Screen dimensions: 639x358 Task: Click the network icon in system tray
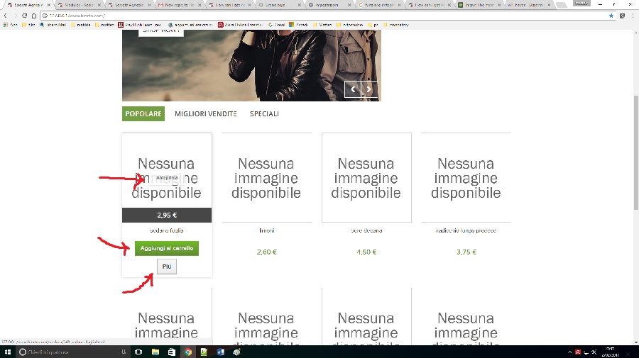586,352
